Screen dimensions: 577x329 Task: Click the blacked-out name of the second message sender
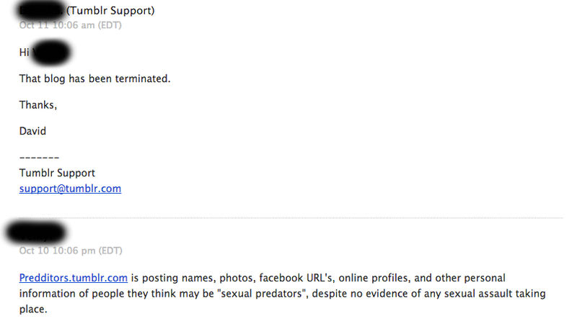pos(36,233)
